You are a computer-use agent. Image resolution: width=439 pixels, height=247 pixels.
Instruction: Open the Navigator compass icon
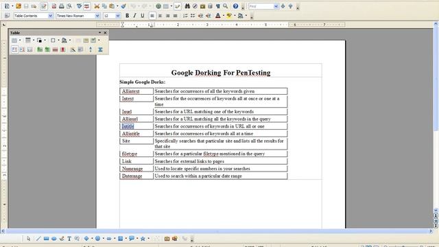[195, 6]
